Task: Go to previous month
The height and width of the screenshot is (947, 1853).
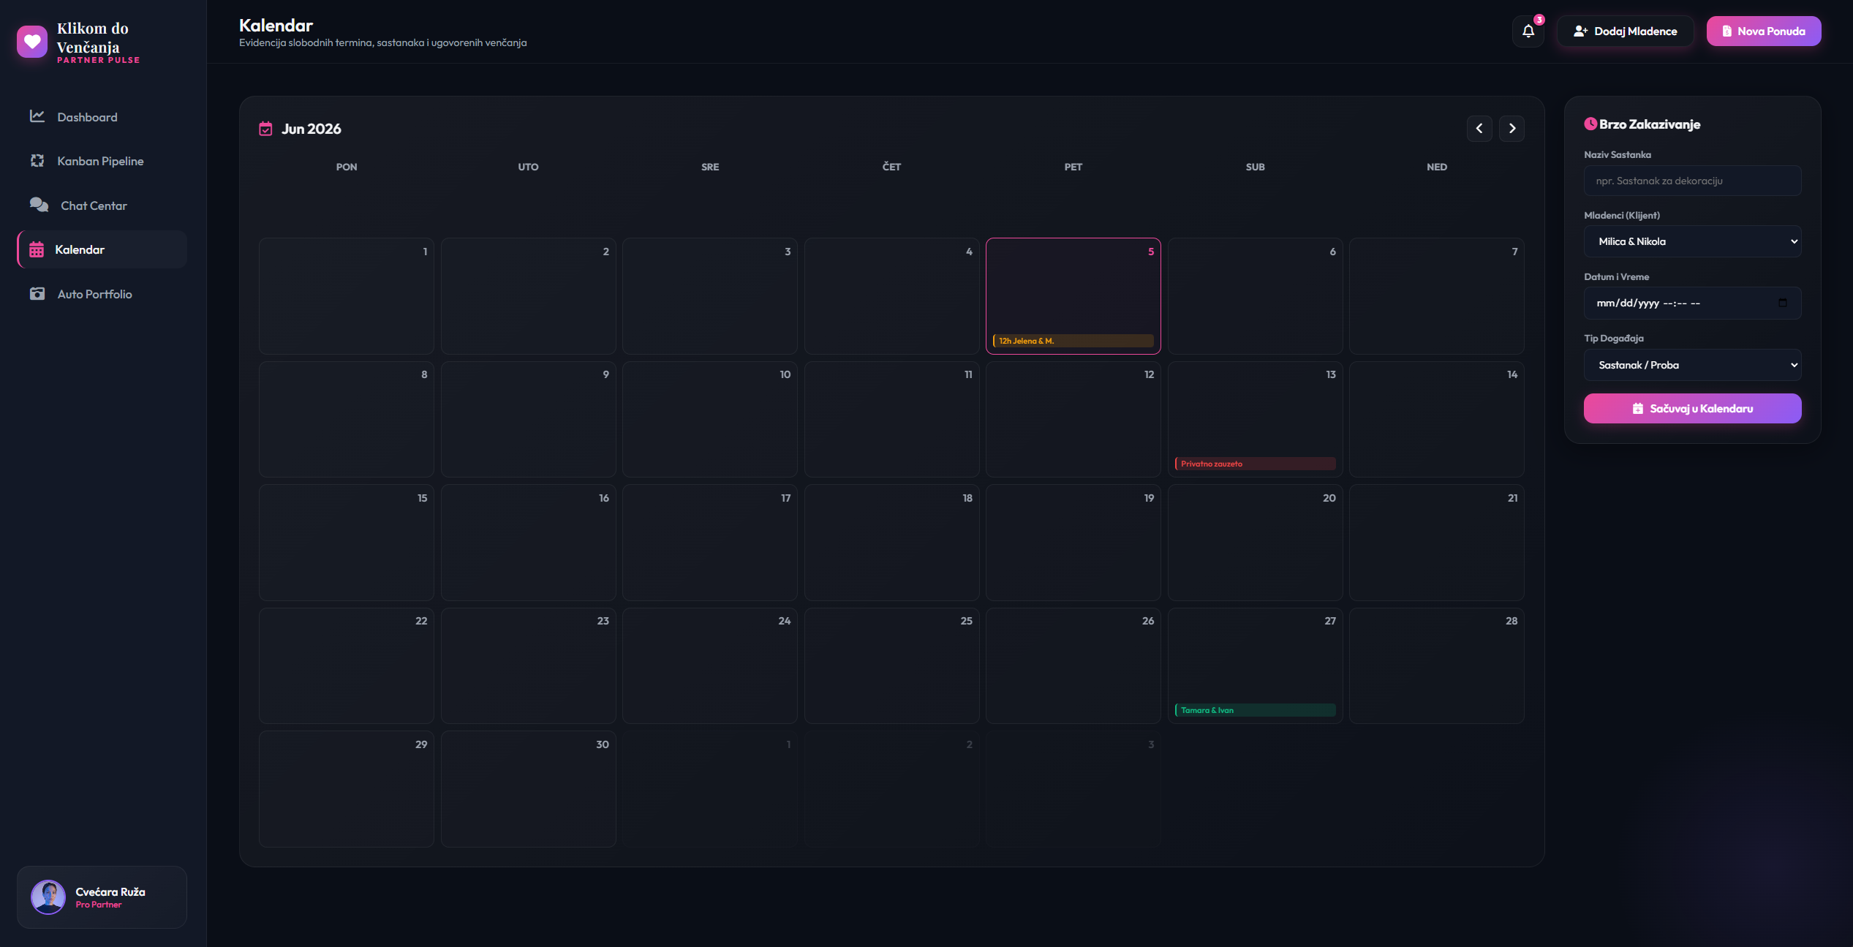Action: [1479, 129]
